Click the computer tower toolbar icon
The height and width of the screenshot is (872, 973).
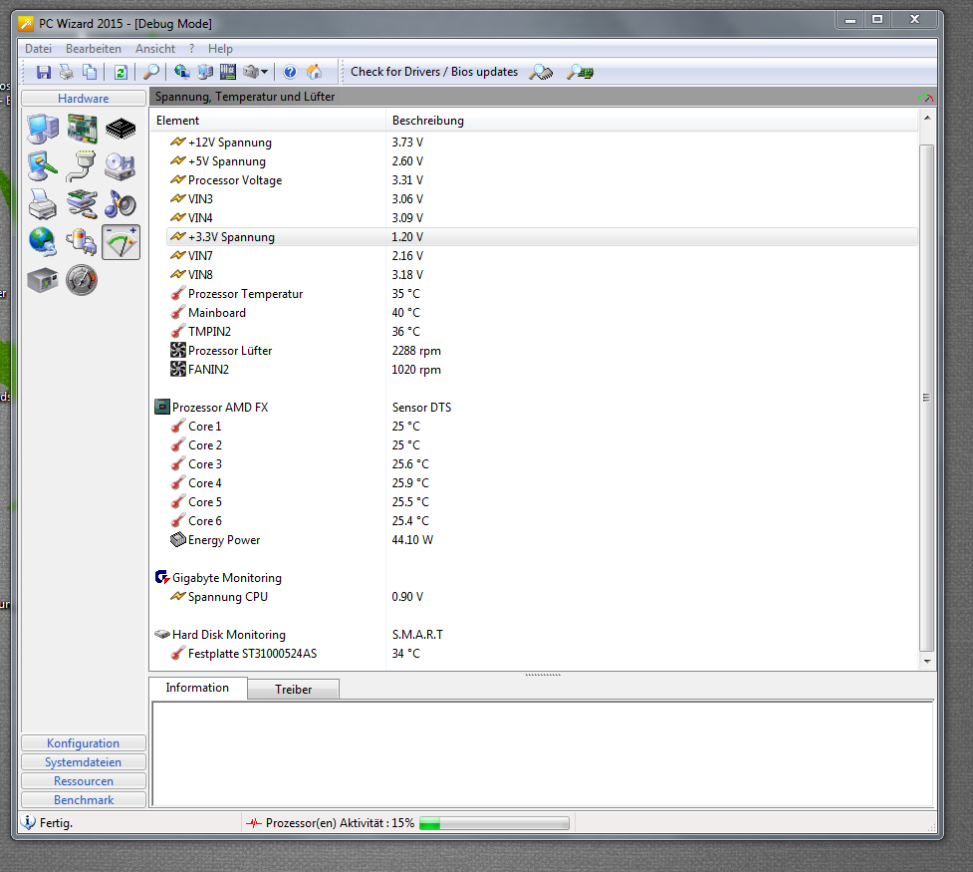[205, 72]
